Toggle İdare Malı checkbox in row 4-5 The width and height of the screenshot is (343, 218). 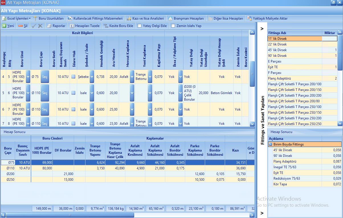pyautogui.click(x=73, y=76)
